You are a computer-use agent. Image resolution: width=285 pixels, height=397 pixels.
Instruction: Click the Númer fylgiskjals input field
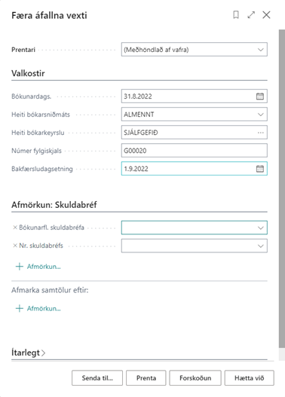[x=194, y=151]
